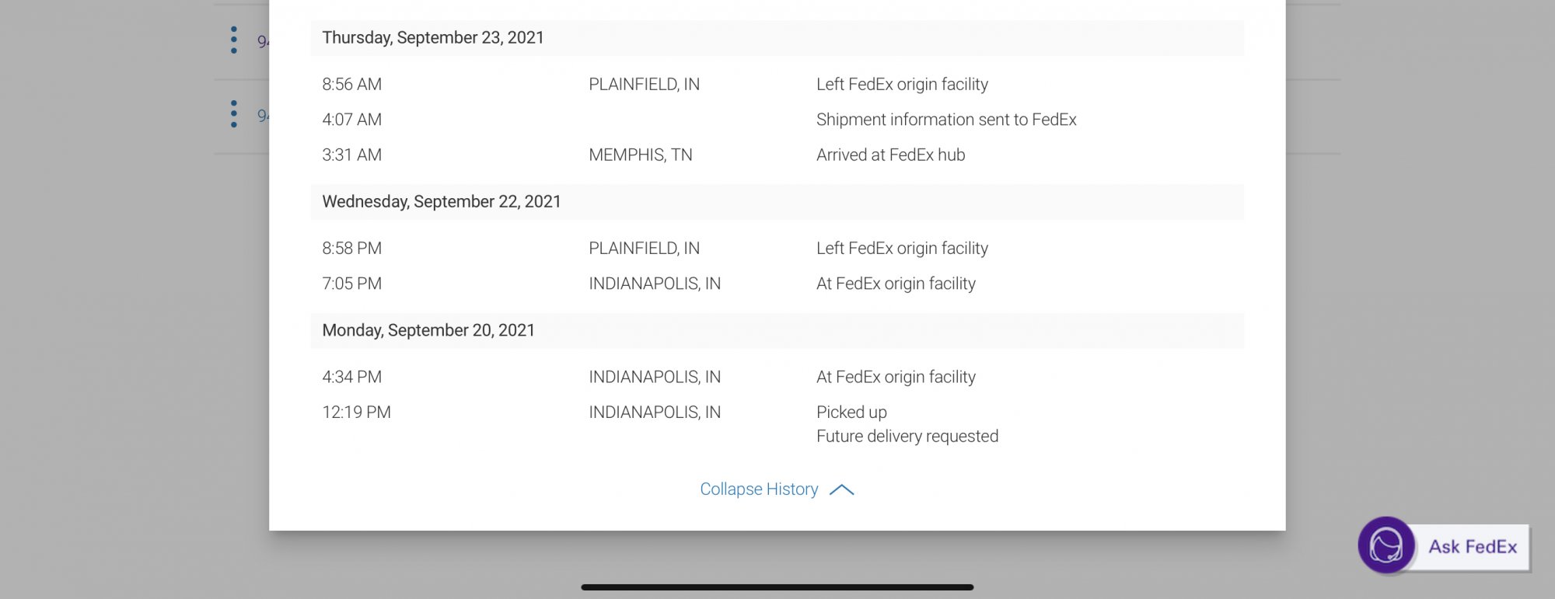The height and width of the screenshot is (599, 1555).
Task: Tap the Ask FedEx chat avatar icon
Action: tap(1386, 545)
